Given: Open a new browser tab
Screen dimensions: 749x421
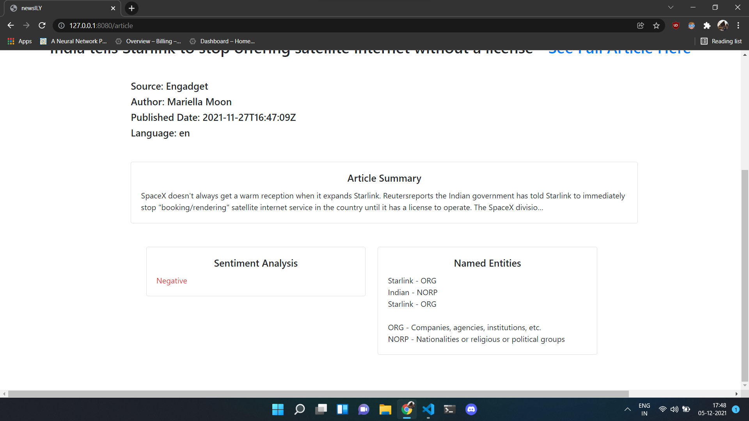Looking at the screenshot, I should 131,8.
